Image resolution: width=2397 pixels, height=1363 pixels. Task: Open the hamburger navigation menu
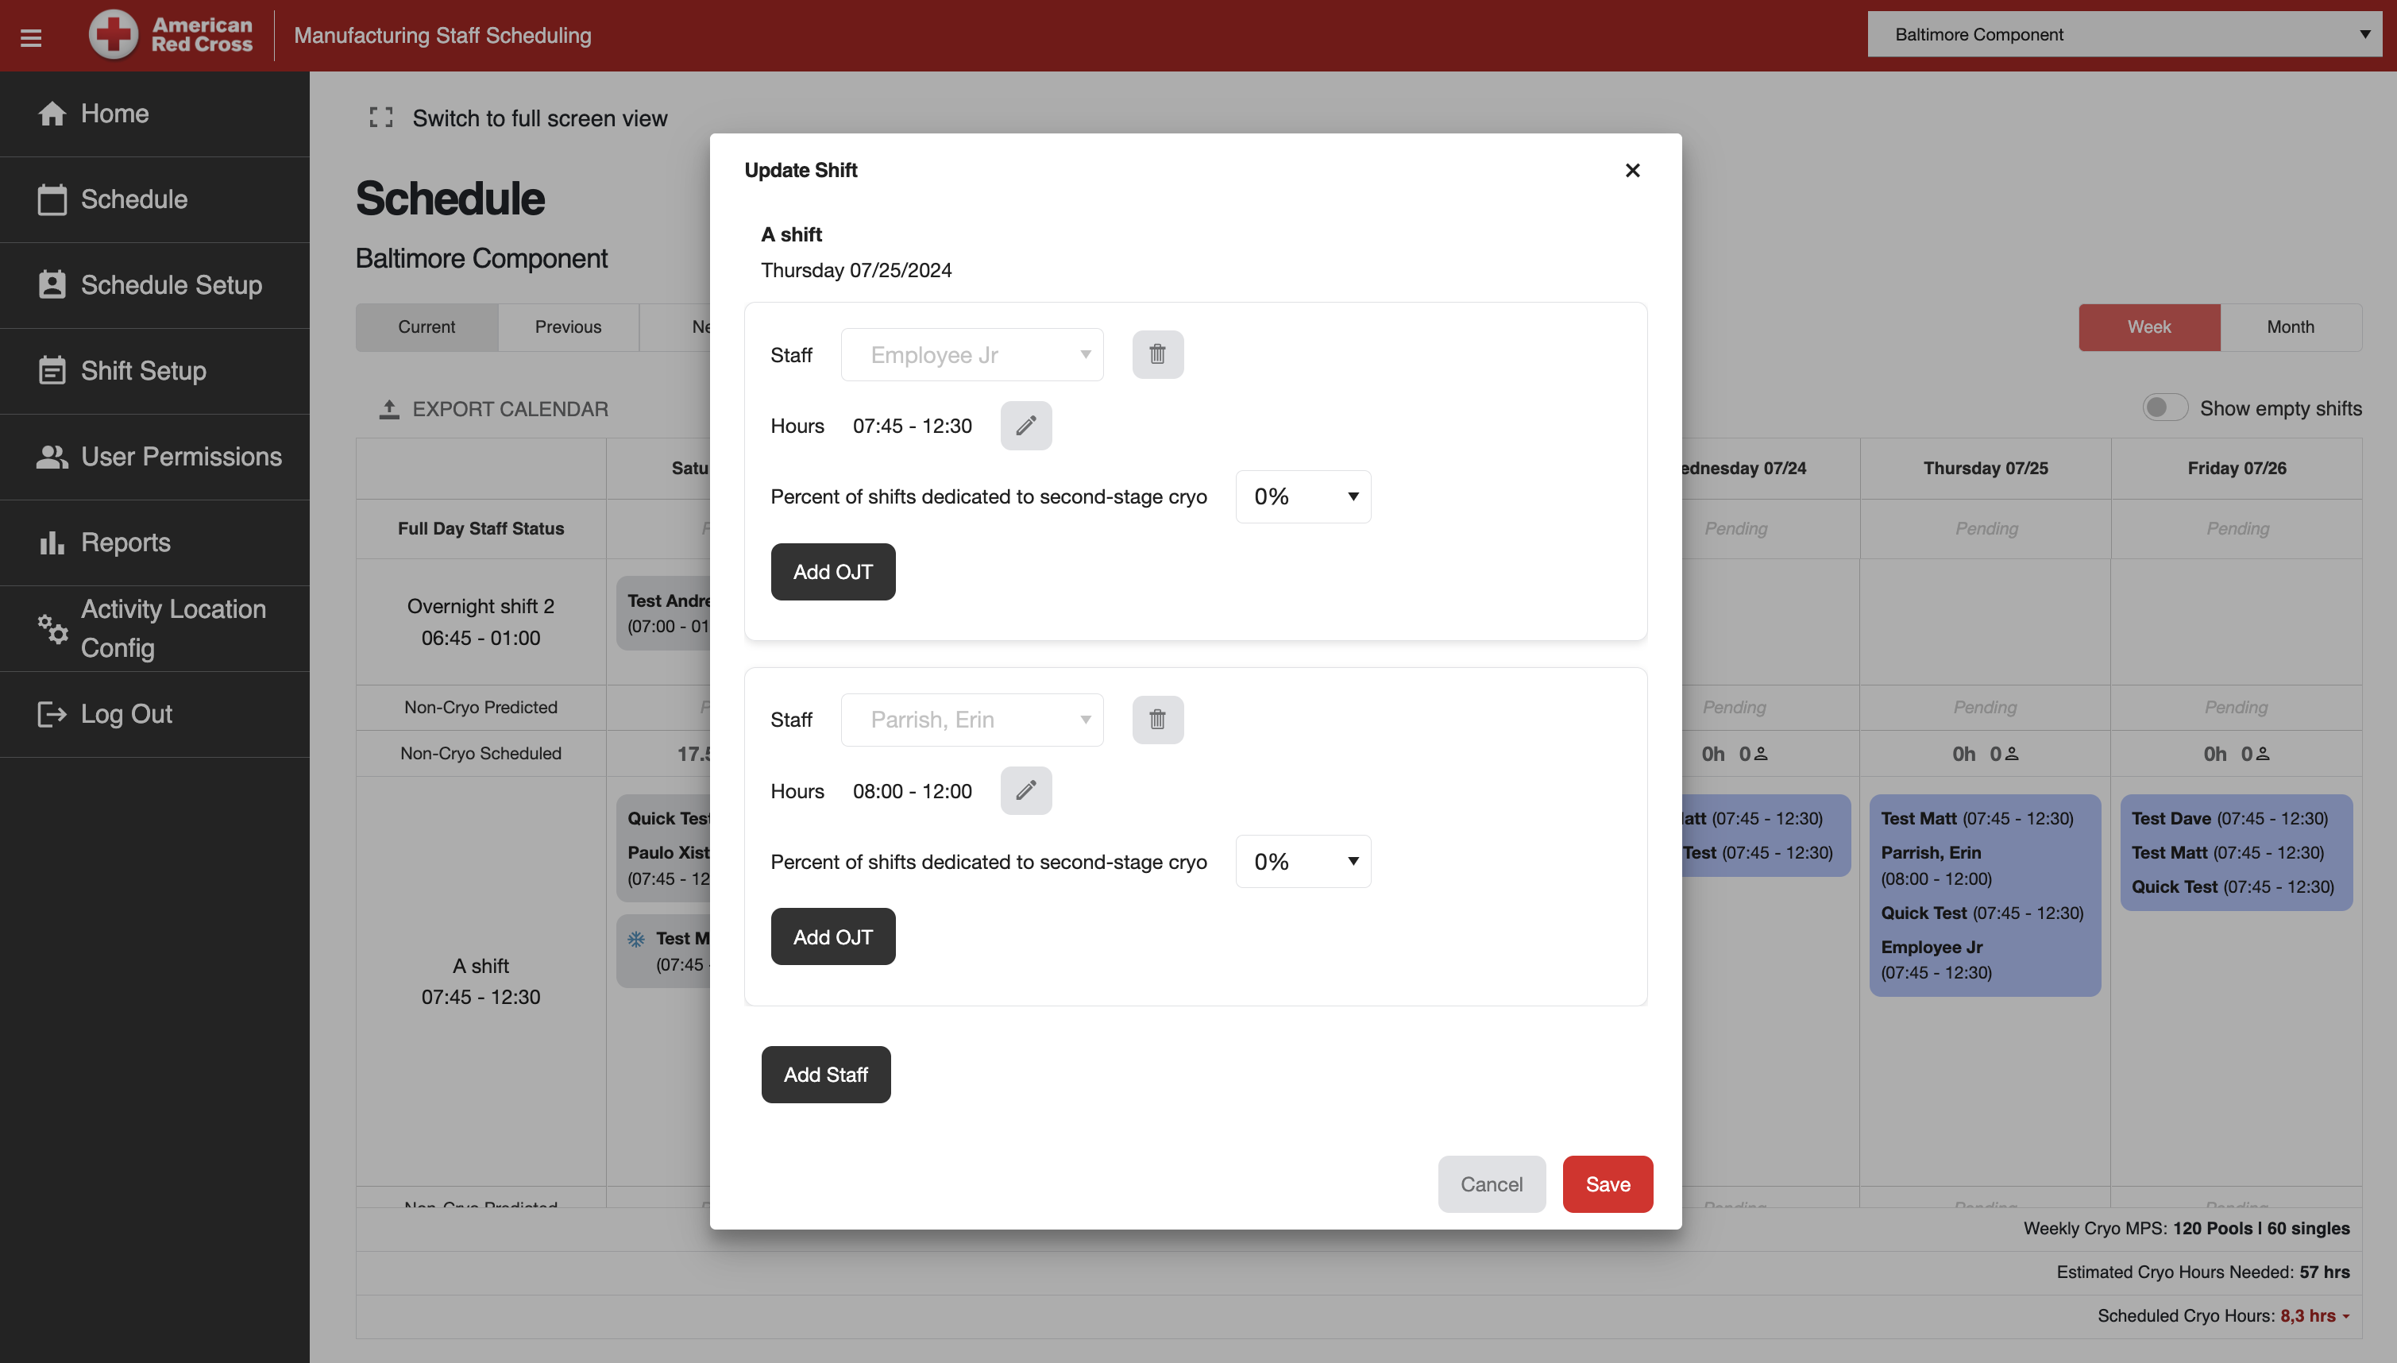coord(31,37)
